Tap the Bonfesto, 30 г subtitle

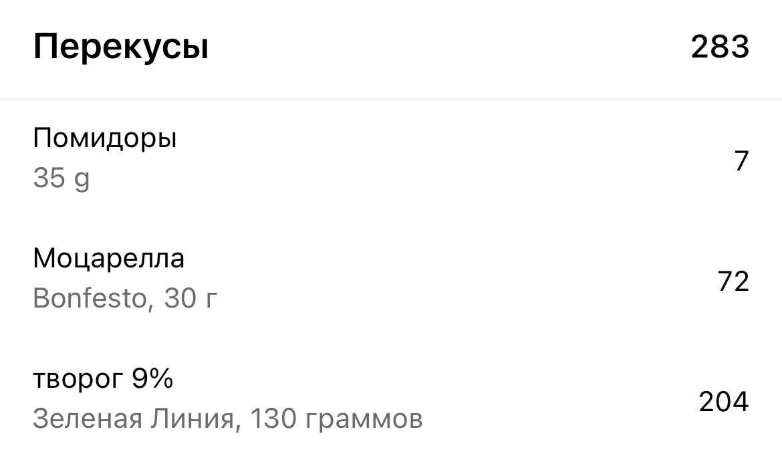coord(125,298)
